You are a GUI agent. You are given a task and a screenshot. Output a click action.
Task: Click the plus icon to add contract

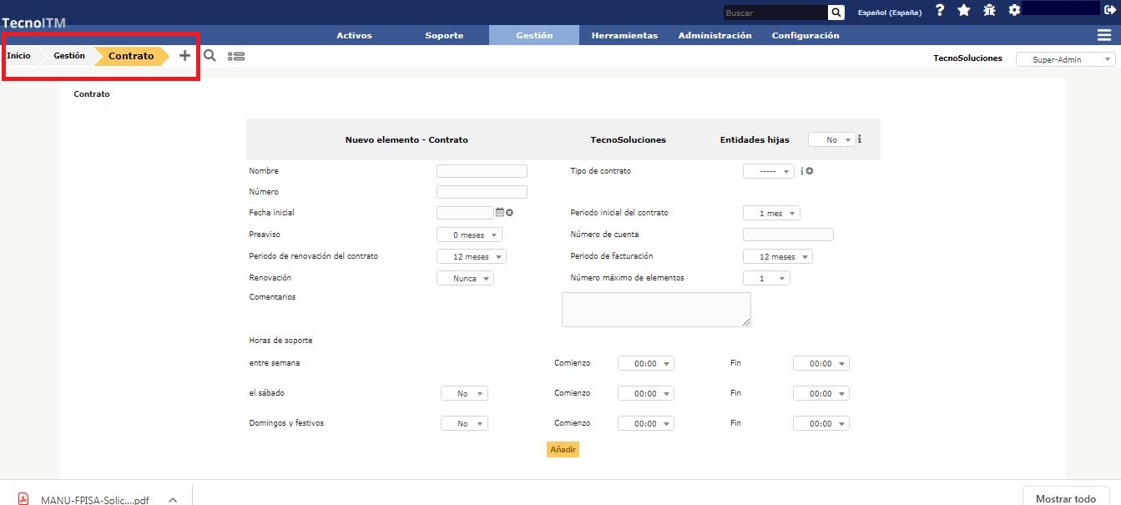click(x=185, y=56)
